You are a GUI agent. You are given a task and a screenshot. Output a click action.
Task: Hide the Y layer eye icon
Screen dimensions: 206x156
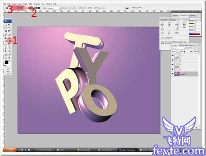(172, 64)
